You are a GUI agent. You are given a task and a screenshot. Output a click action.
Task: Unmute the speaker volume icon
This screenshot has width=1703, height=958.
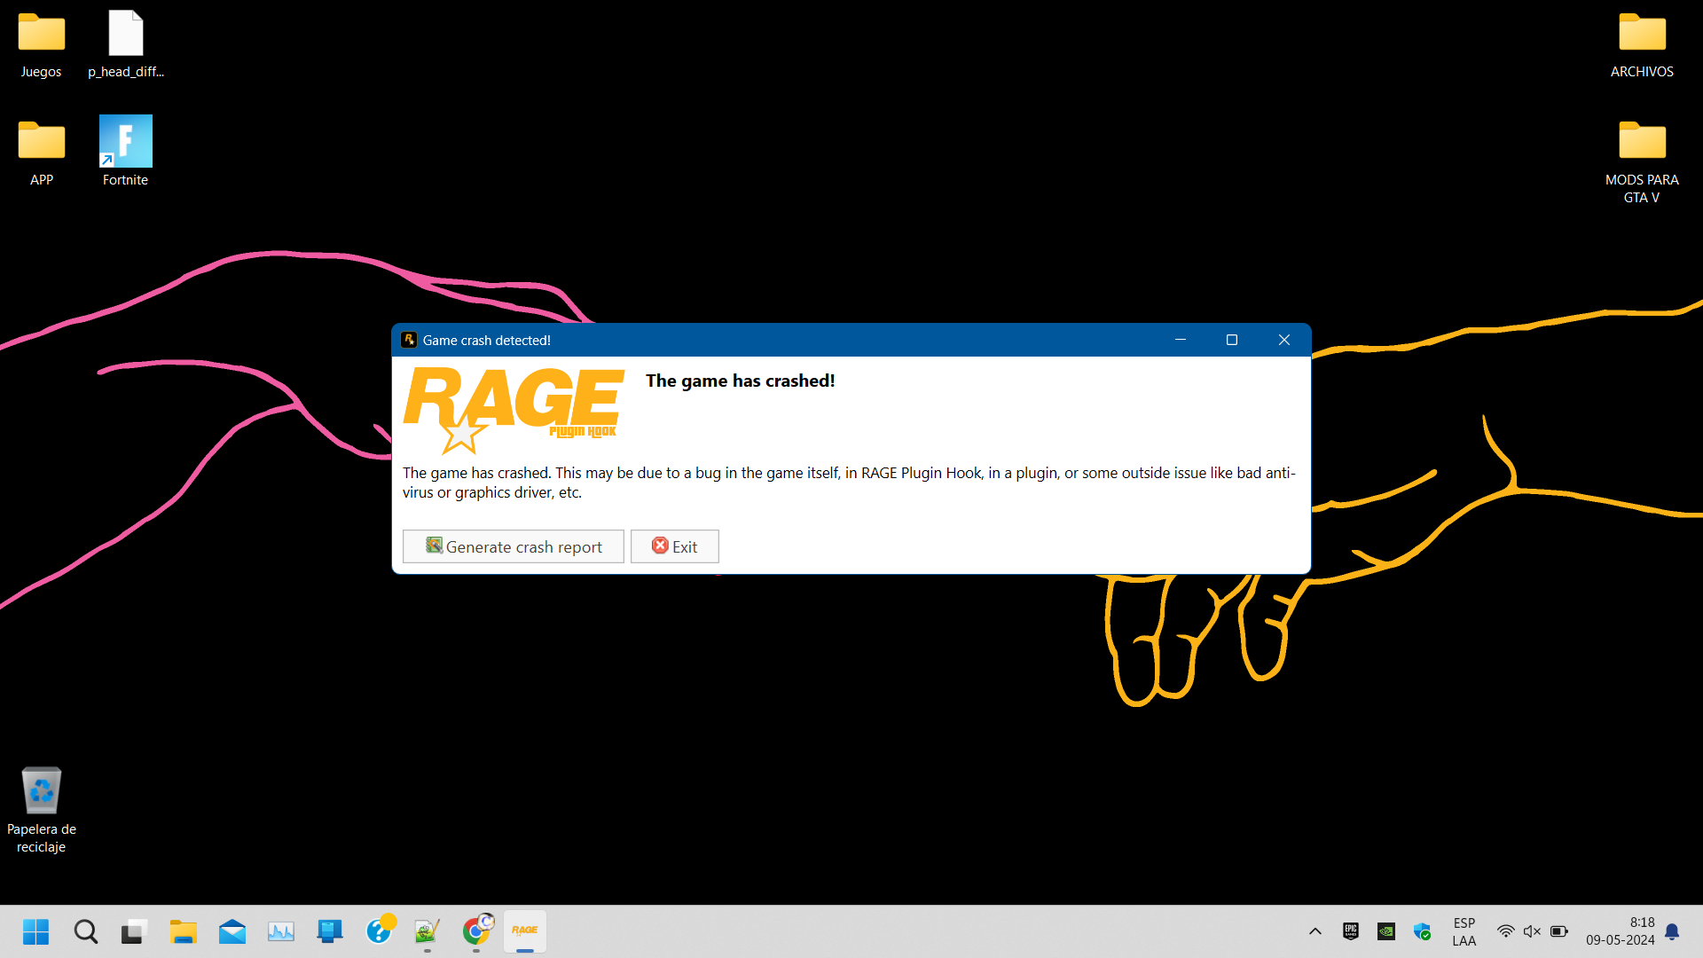(x=1532, y=931)
